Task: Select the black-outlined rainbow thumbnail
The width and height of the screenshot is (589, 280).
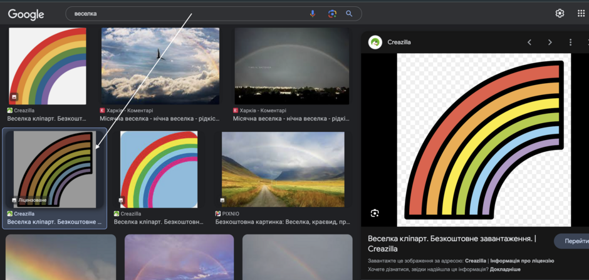Action: pyautogui.click(x=55, y=169)
